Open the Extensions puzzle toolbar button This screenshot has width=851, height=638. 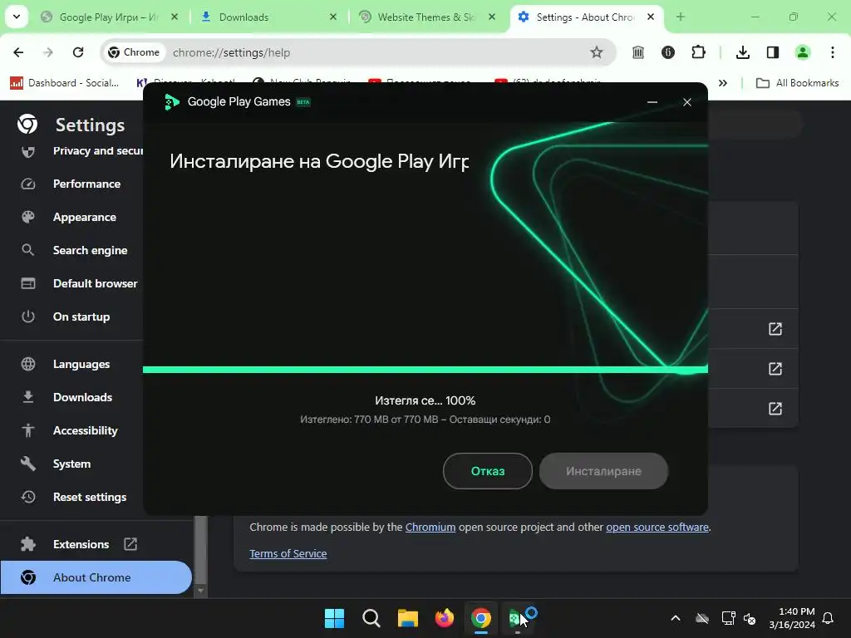click(698, 52)
